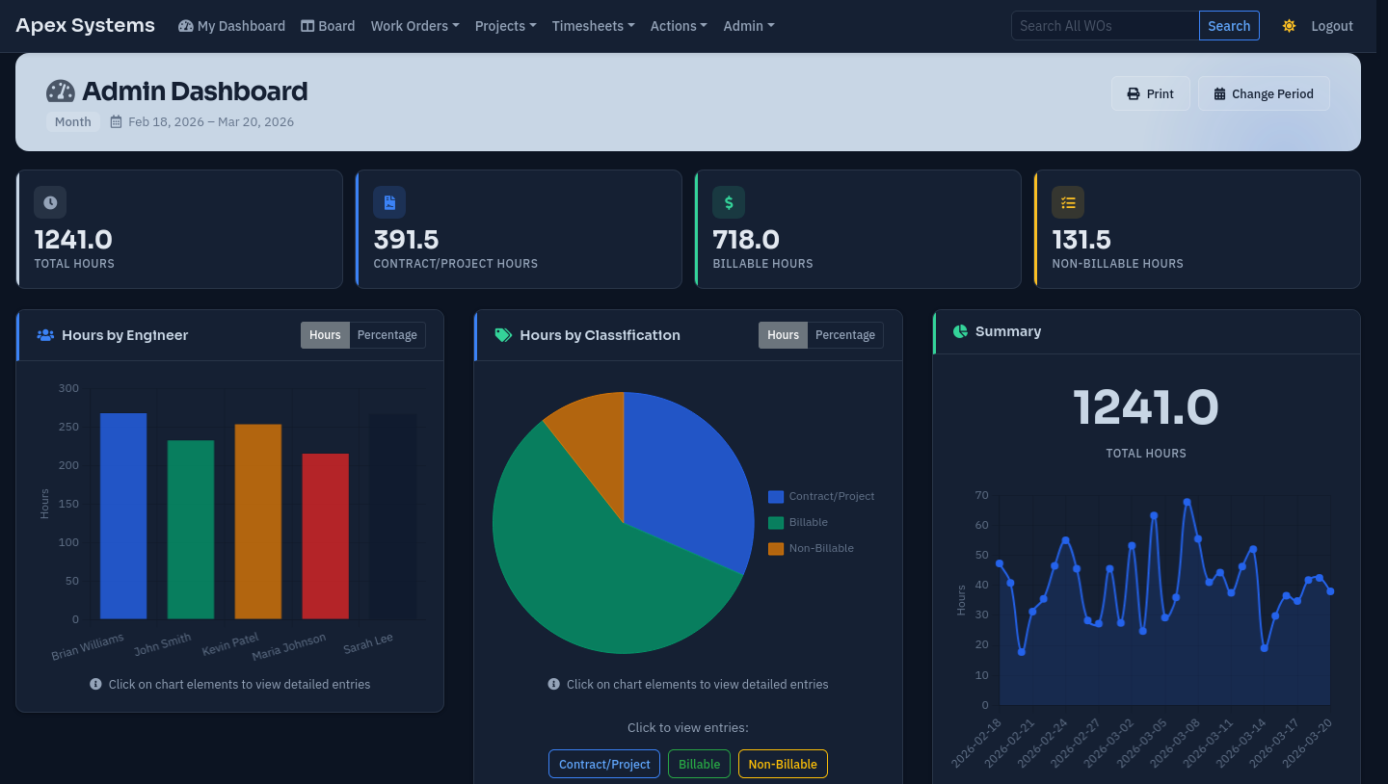The image size is (1388, 784).
Task: Go to the Board page
Action: click(328, 26)
